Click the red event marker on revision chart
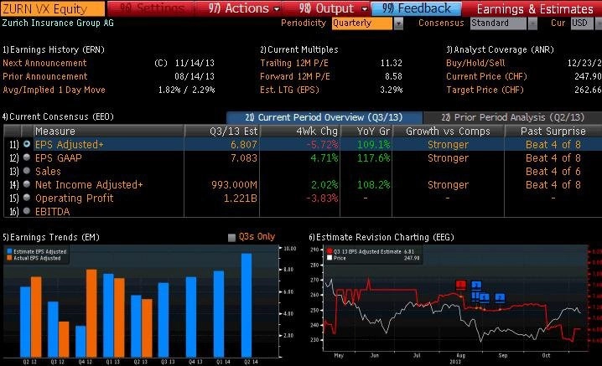602x366 pixels. tap(460, 285)
